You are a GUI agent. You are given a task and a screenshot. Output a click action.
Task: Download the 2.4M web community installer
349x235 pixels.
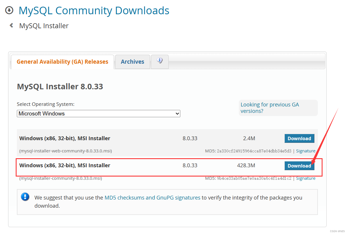click(x=299, y=138)
